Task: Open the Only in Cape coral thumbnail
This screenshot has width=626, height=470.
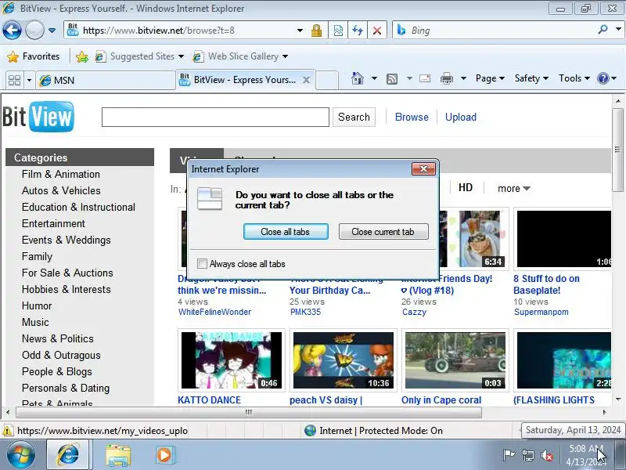Action: (x=455, y=360)
